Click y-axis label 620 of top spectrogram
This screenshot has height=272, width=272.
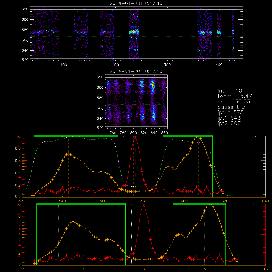[25, 9]
